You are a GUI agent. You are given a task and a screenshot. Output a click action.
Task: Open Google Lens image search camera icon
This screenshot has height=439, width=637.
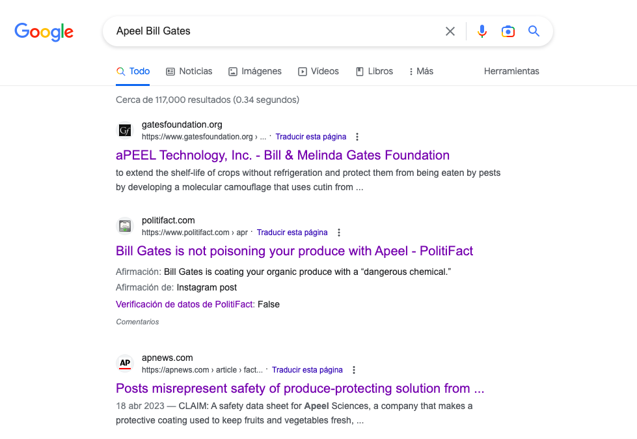[x=508, y=31]
